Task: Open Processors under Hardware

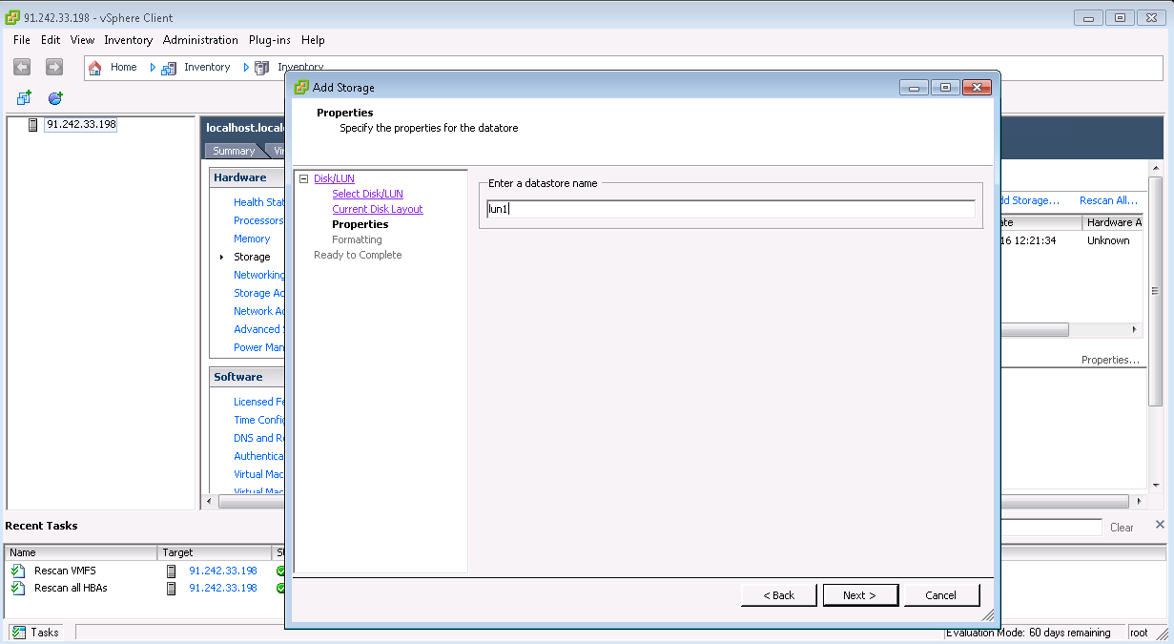Action: pos(258,220)
